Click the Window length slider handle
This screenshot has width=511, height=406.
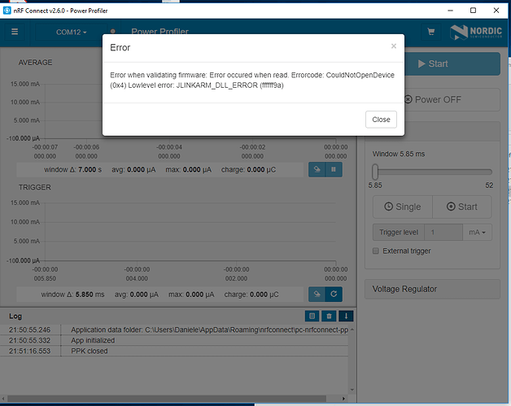(x=375, y=172)
